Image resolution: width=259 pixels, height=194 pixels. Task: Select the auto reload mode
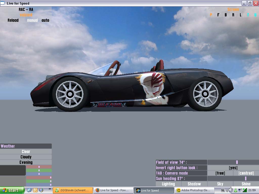click(45, 20)
